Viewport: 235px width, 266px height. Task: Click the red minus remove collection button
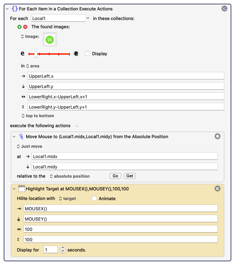25,27
